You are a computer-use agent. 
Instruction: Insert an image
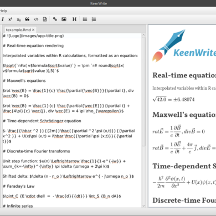point(64,19)
